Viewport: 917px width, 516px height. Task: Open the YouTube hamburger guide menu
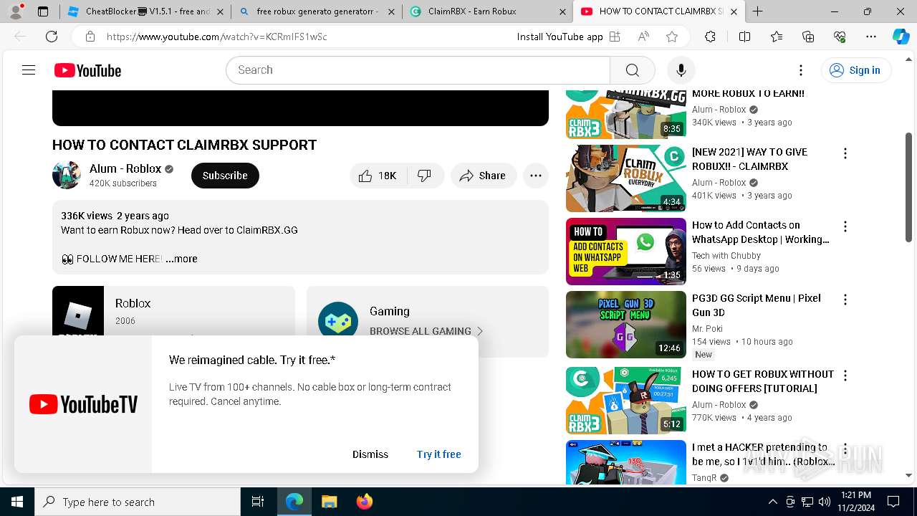(x=29, y=70)
